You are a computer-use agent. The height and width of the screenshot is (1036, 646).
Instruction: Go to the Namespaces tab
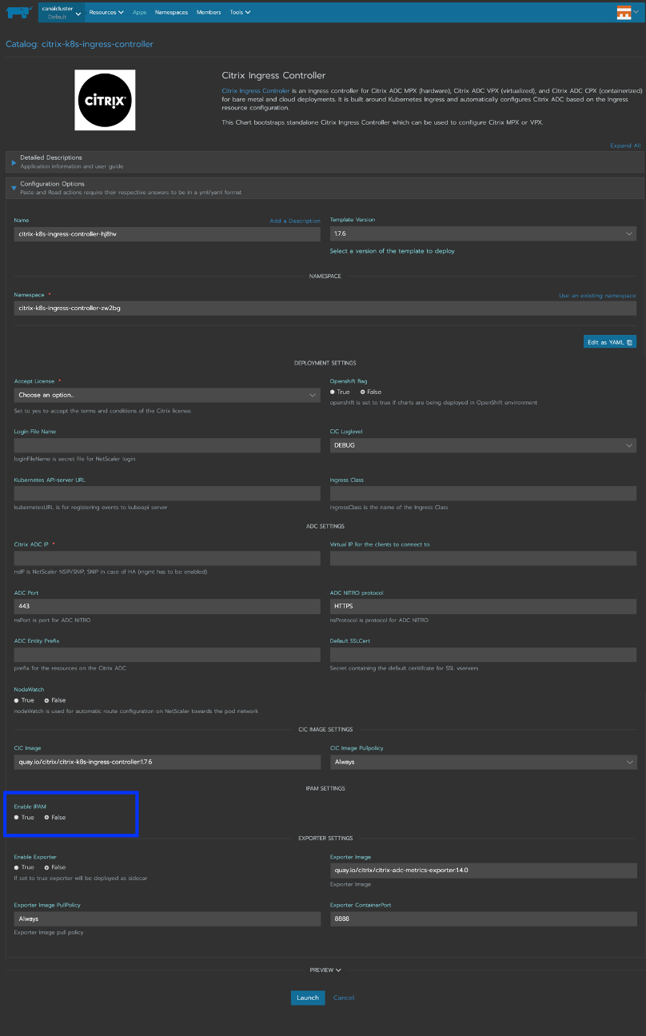[x=172, y=12]
